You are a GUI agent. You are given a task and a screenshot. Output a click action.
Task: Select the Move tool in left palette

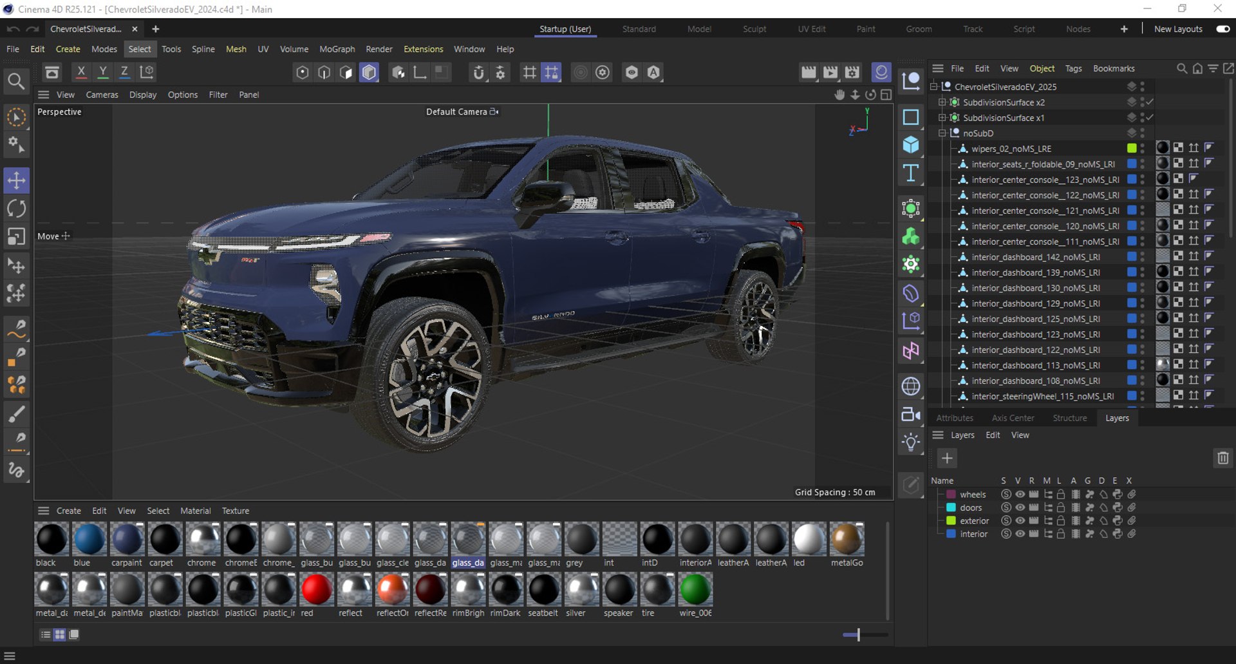pos(16,180)
